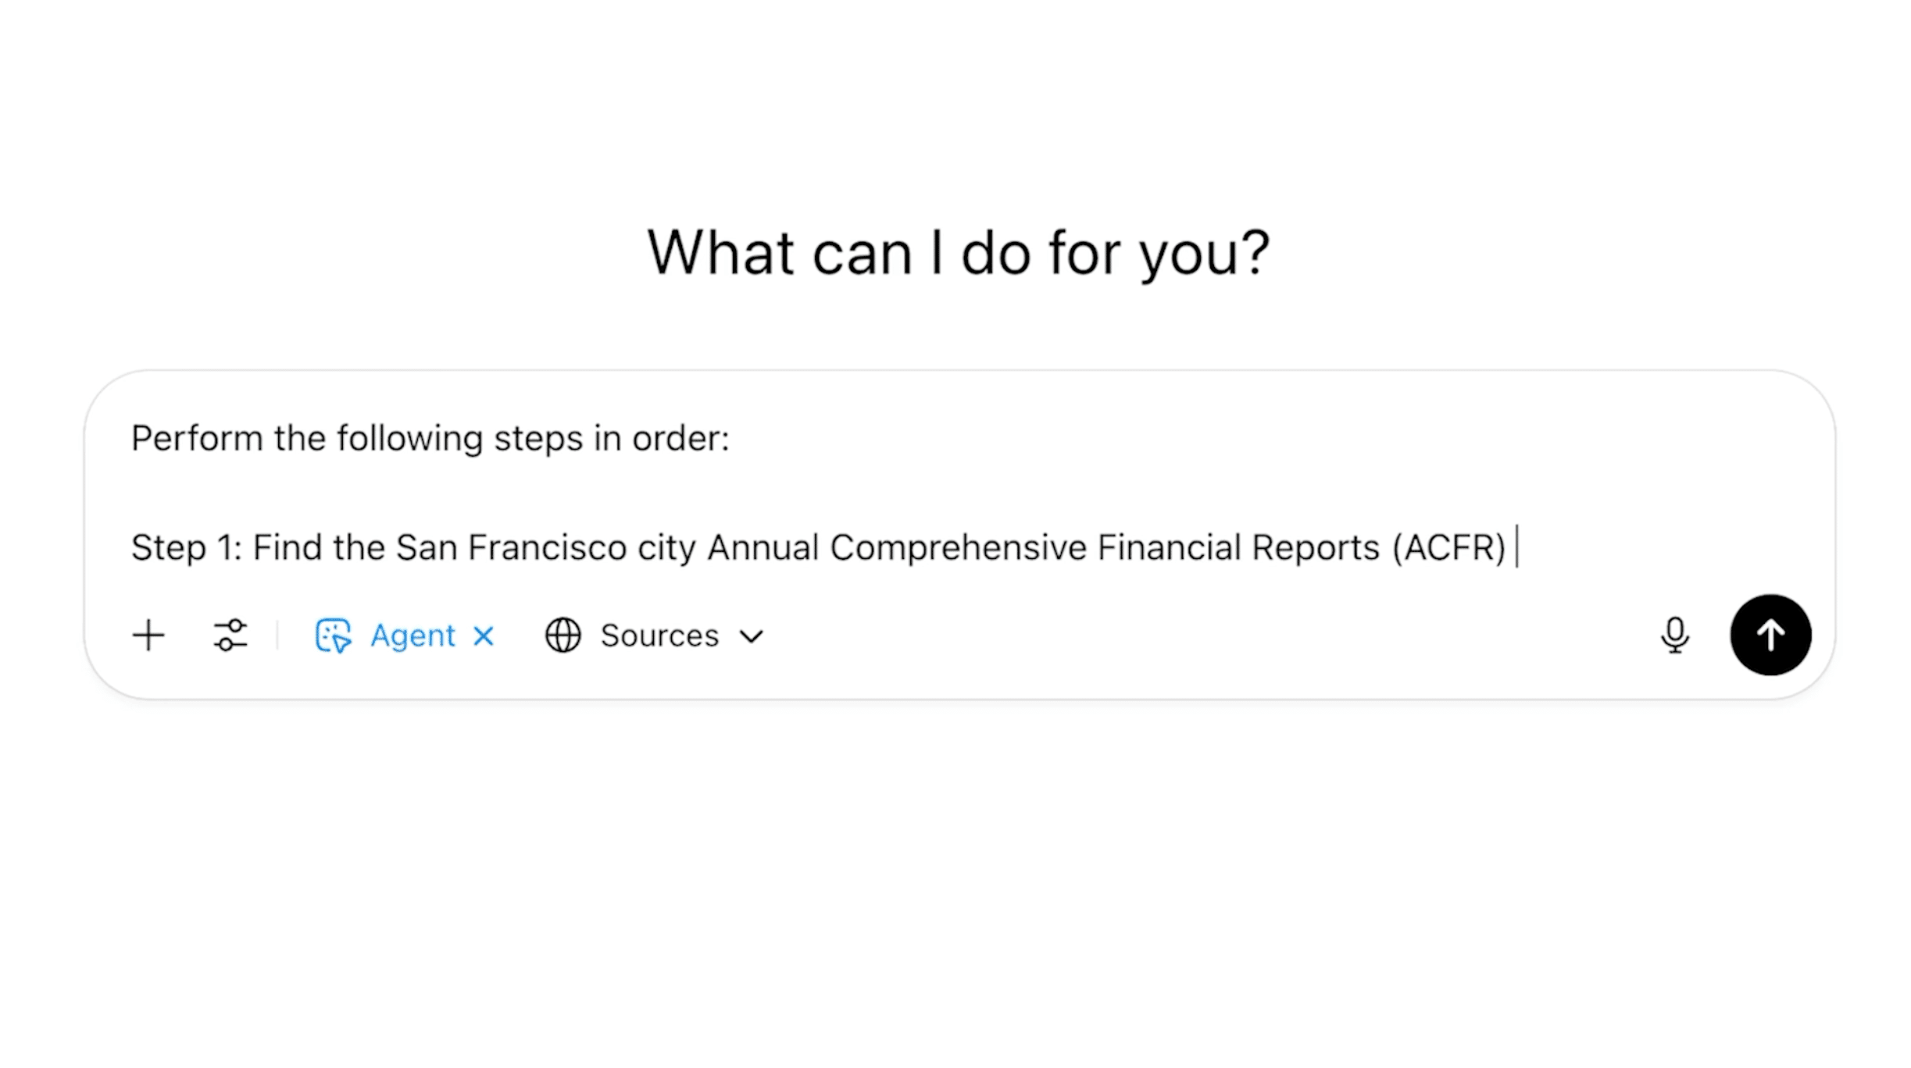
Task: Click the Agent cursor icon
Action: click(x=334, y=635)
